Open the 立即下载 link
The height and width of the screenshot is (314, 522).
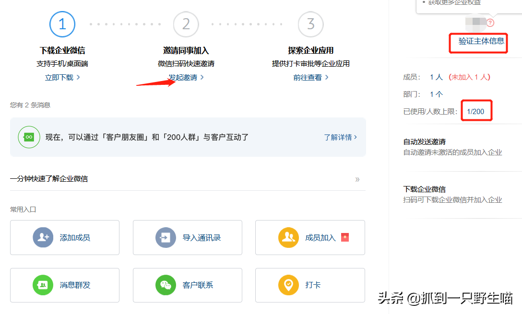pyautogui.click(x=62, y=78)
